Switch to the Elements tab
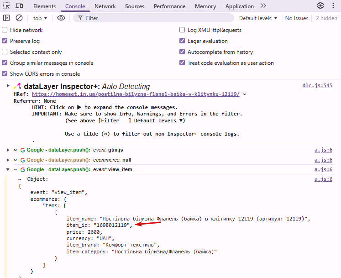The width and height of the screenshot is (341, 278). pyautogui.click(x=44, y=6)
